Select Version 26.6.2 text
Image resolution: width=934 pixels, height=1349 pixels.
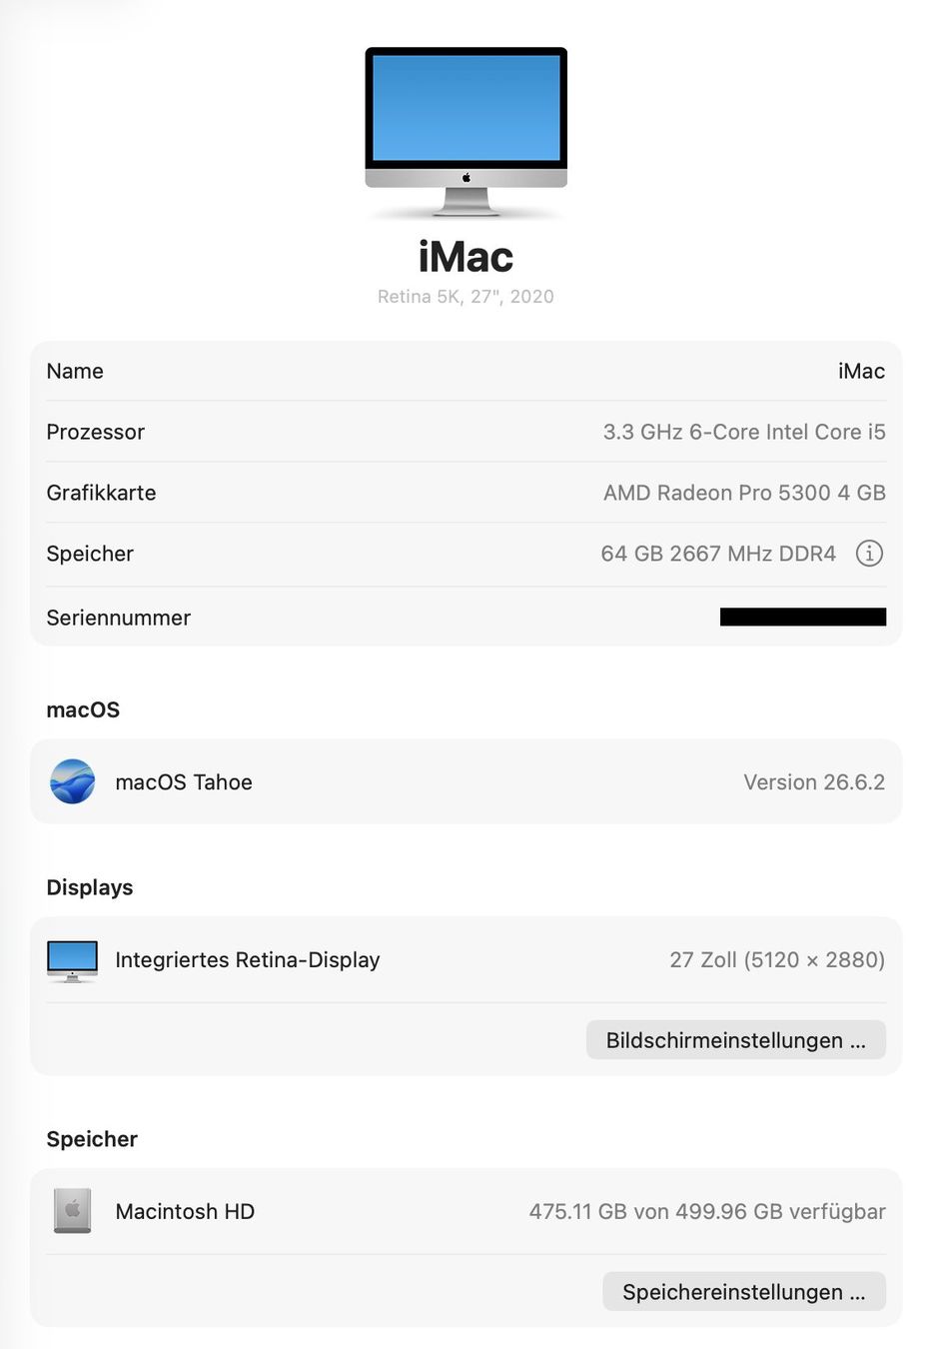click(x=814, y=782)
